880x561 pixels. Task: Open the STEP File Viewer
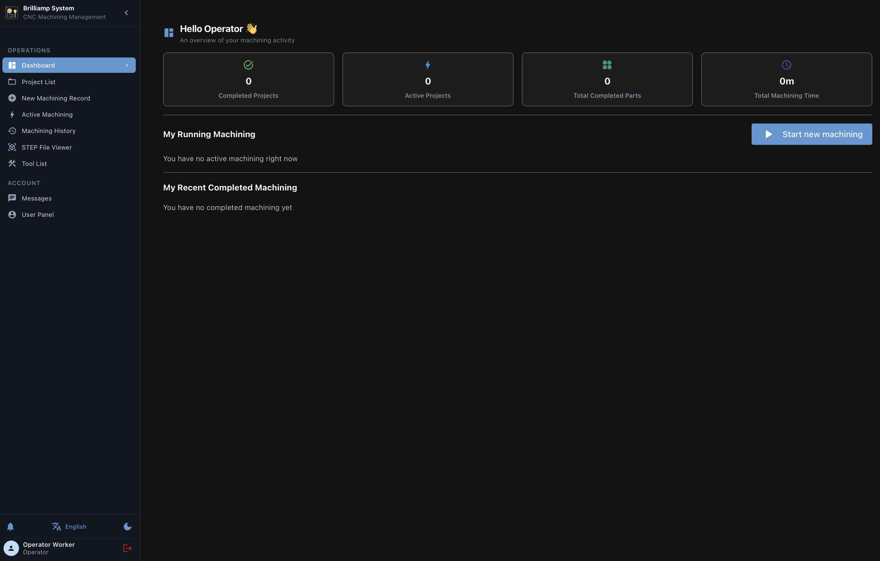[69, 148]
